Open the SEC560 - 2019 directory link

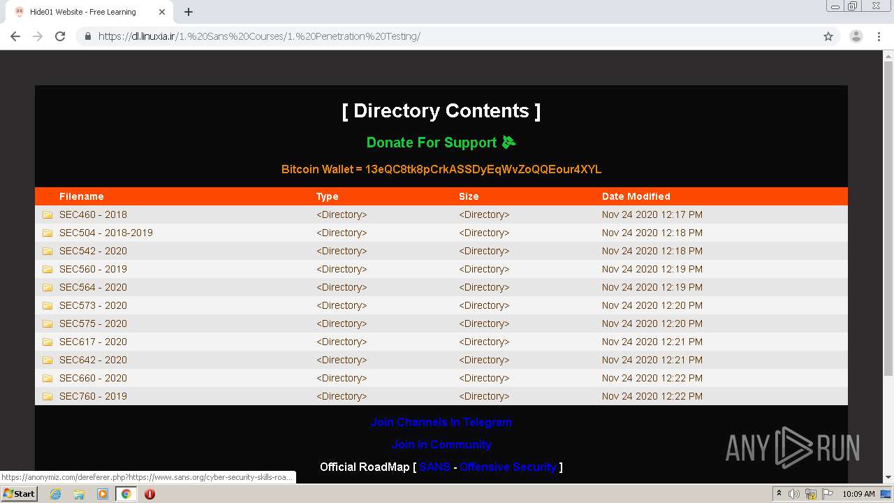click(x=93, y=269)
